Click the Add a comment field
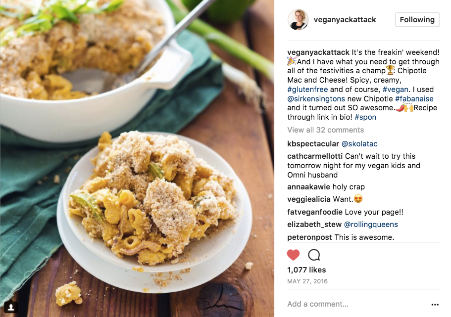Viewport: 451px width, 317px height. [x=356, y=304]
